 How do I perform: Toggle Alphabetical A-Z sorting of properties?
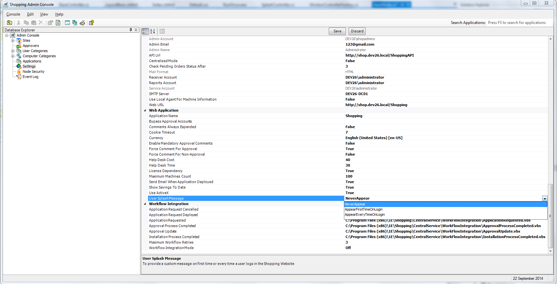point(153,31)
